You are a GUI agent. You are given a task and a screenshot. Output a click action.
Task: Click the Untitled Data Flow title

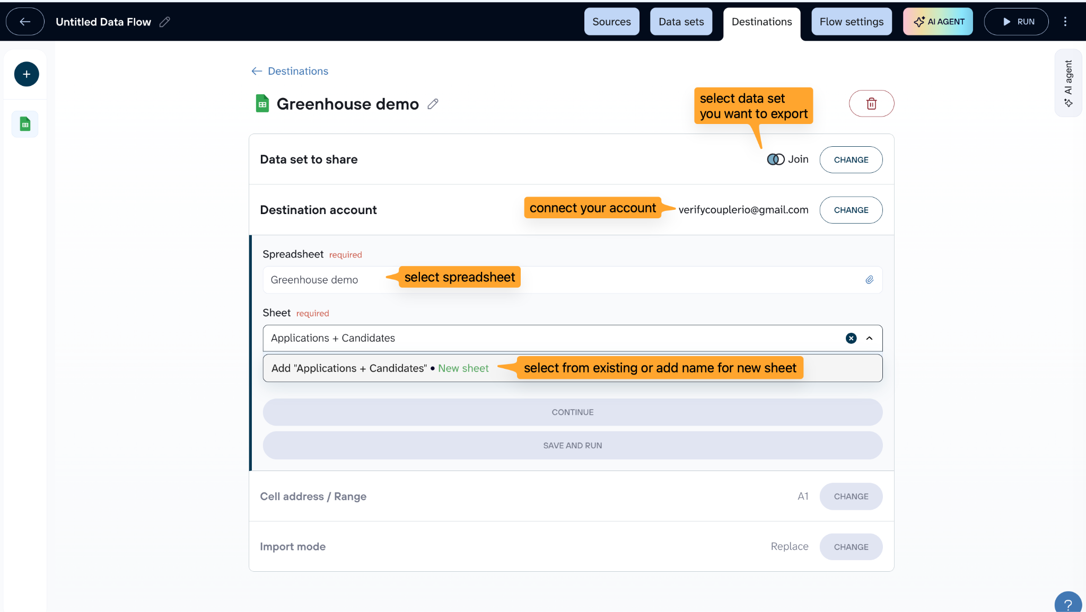click(x=103, y=22)
